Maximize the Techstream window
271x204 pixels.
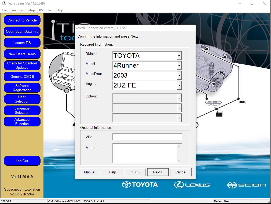252,3
